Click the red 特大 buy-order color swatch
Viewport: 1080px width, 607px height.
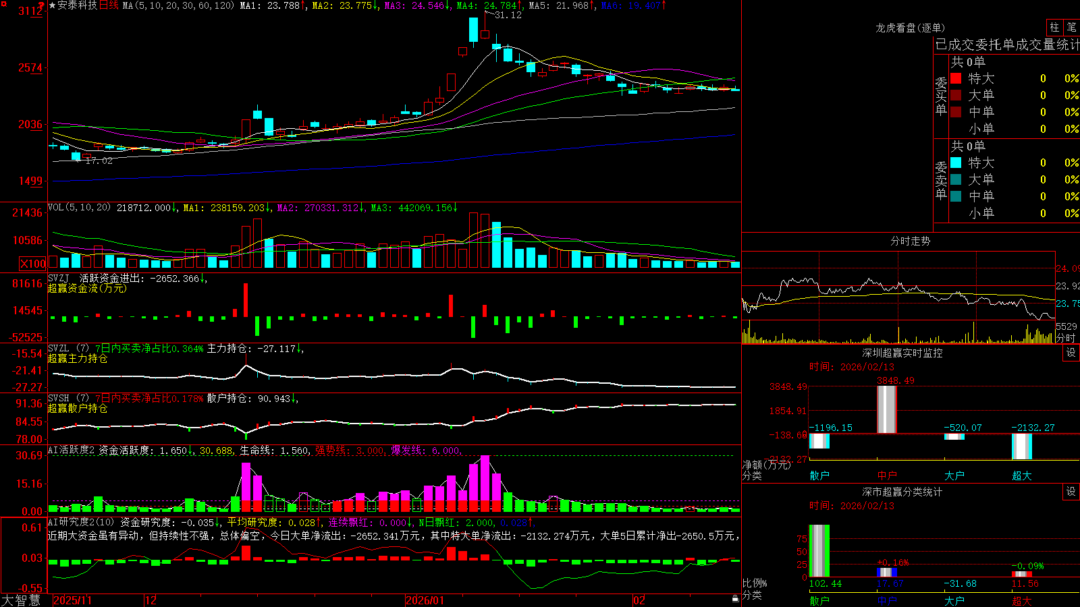pyautogui.click(x=956, y=78)
